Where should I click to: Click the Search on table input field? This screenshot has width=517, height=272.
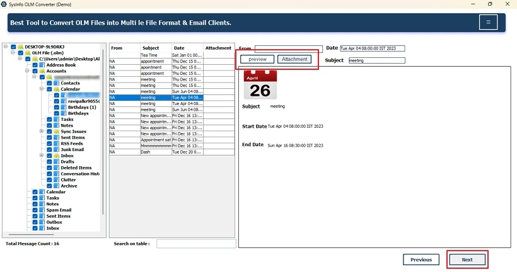click(x=196, y=244)
